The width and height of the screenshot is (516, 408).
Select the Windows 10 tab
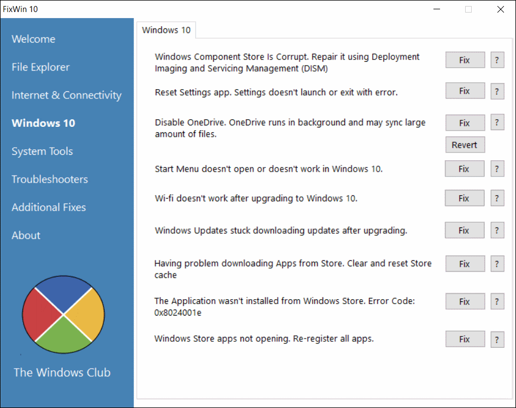click(x=166, y=30)
